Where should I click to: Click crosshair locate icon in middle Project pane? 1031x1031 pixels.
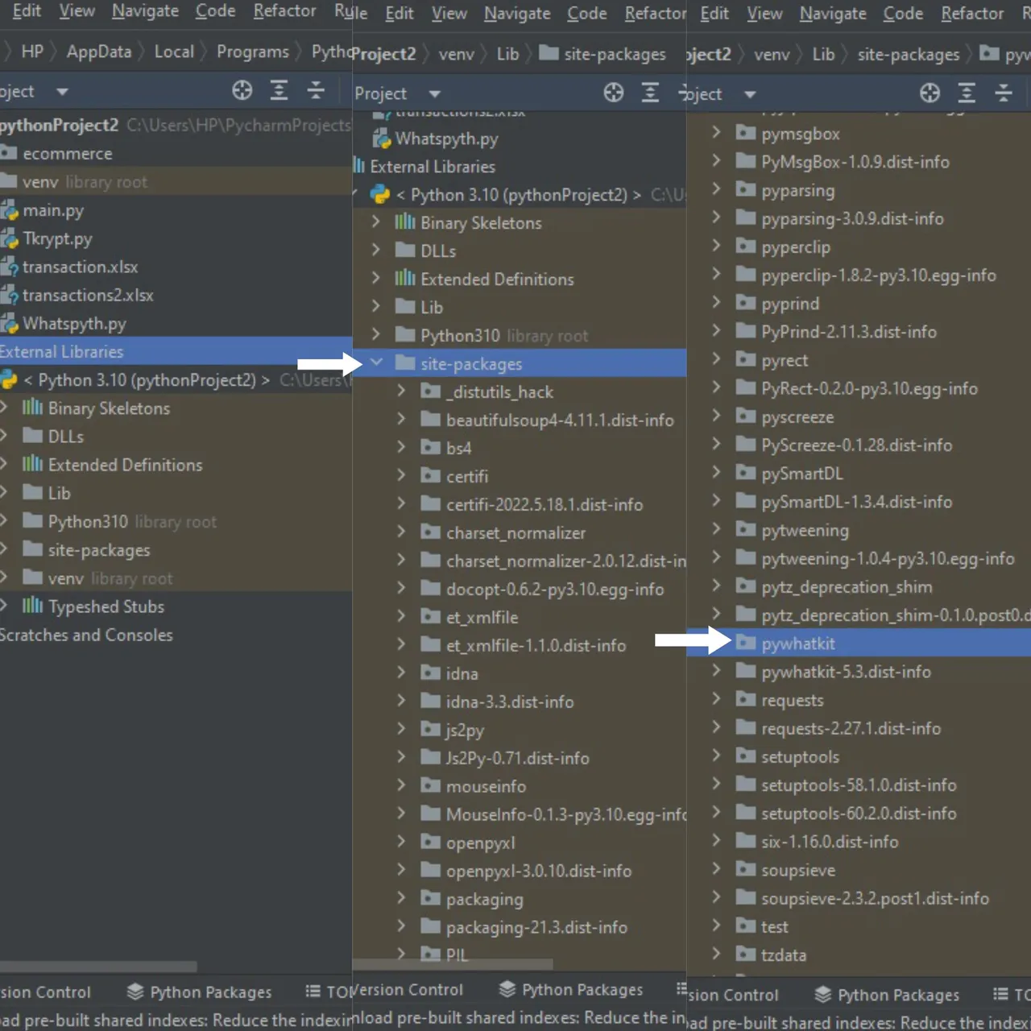614,93
